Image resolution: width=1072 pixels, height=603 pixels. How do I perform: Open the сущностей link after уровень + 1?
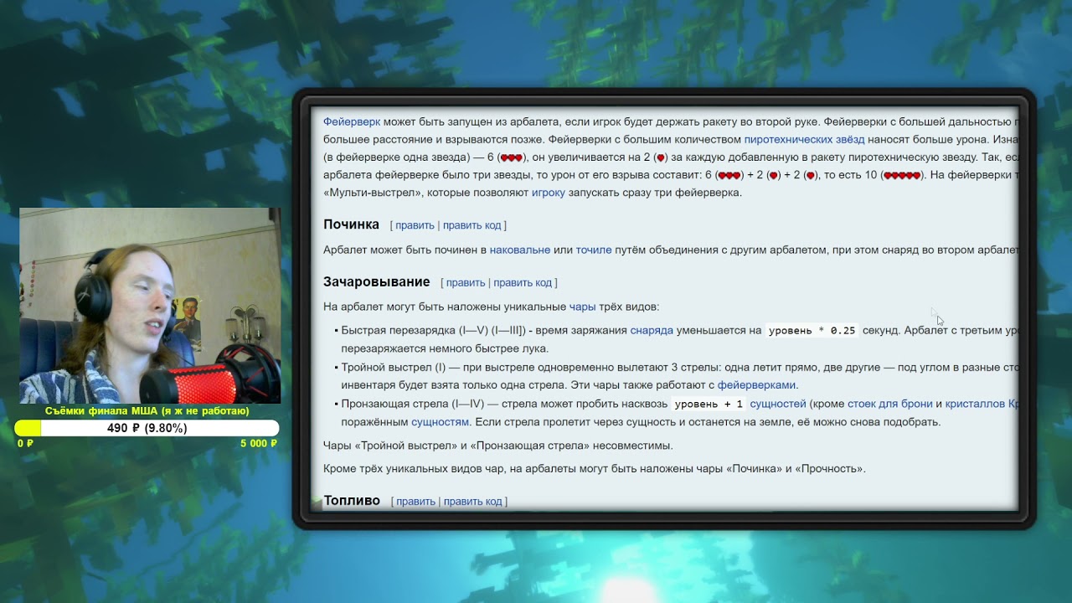coord(778,404)
